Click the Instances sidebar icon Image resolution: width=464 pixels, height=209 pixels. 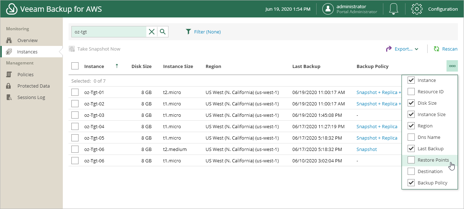(9, 52)
